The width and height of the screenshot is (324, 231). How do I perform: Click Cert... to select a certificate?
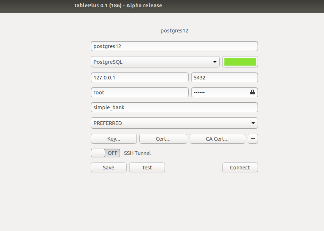(163, 138)
